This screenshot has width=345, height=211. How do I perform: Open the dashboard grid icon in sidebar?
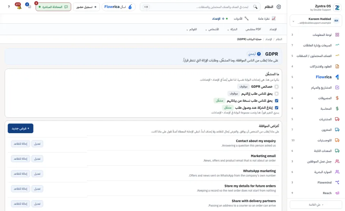pos(337,35)
